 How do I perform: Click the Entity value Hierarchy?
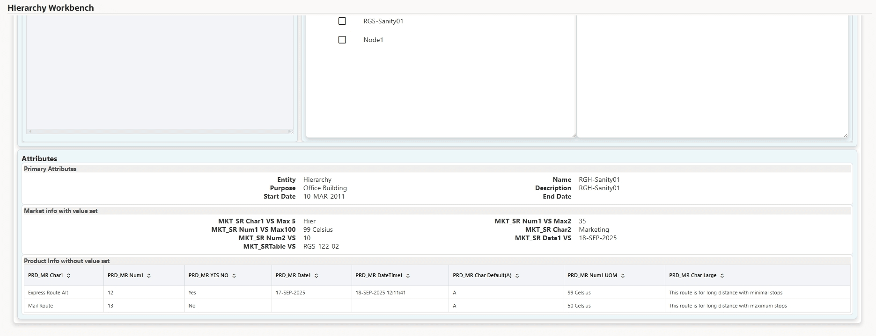[x=317, y=179]
